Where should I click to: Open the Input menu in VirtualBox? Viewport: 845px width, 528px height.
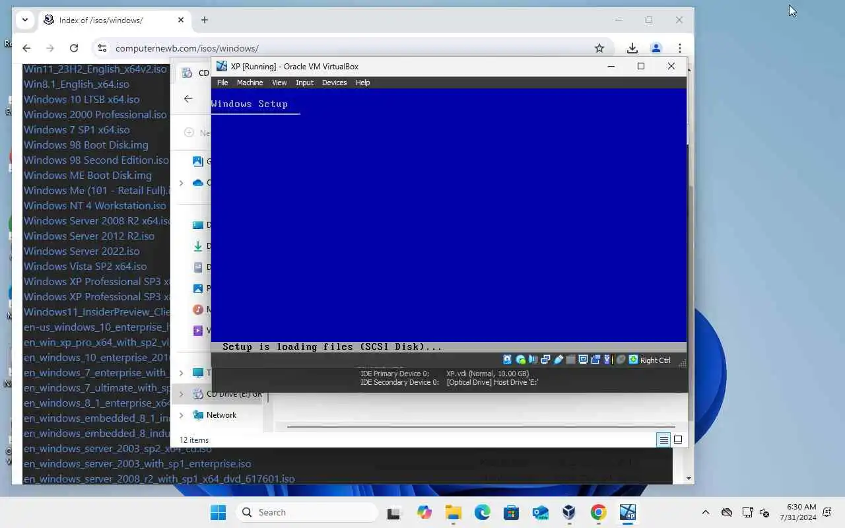[x=304, y=82]
